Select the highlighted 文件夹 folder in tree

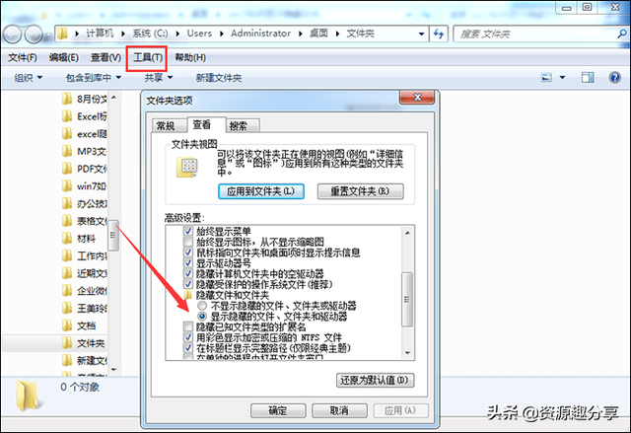point(84,343)
